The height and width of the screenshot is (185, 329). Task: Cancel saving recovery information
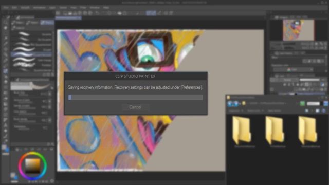pos(135,107)
